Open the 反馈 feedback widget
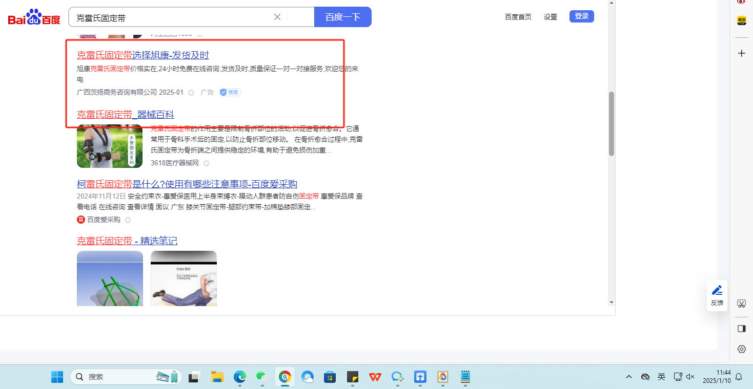Image resolution: width=753 pixels, height=389 pixels. coord(717,295)
